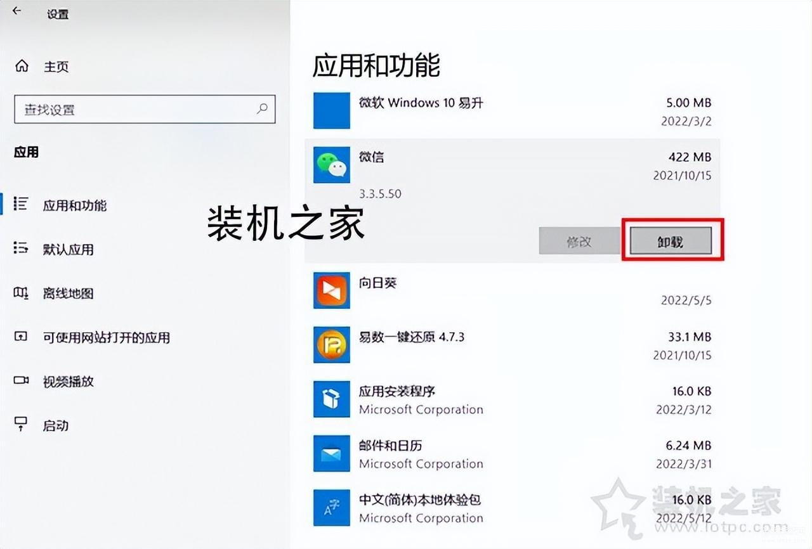Select 应用安装程序 entry name

(397, 391)
